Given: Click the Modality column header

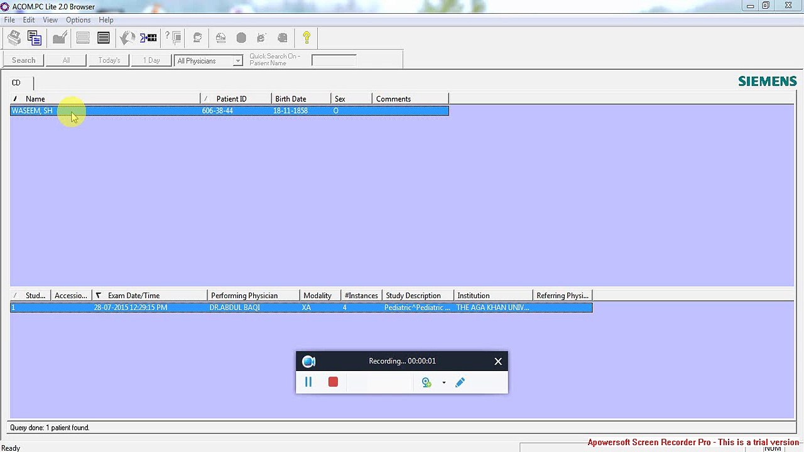Looking at the screenshot, I should click(x=320, y=296).
